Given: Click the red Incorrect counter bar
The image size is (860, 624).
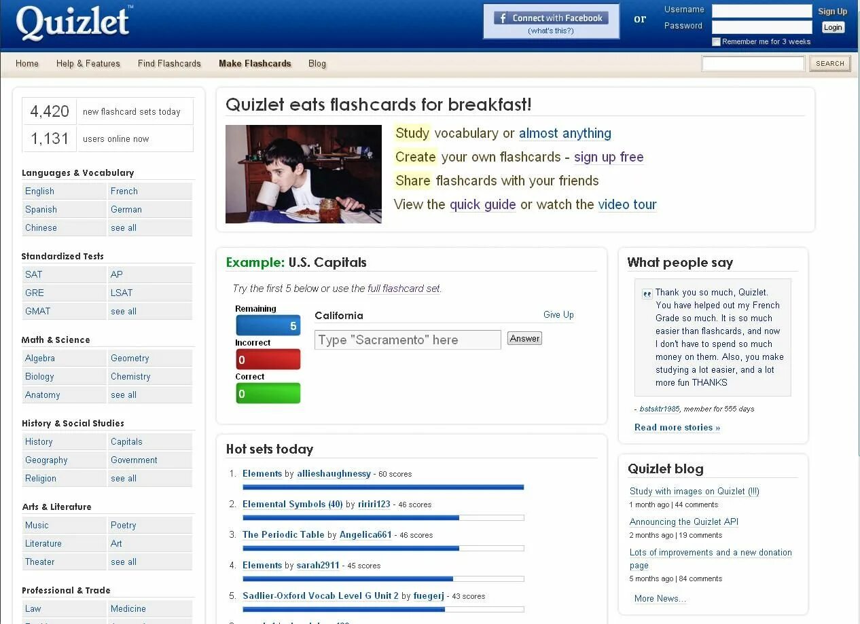Looking at the screenshot, I should click(268, 359).
